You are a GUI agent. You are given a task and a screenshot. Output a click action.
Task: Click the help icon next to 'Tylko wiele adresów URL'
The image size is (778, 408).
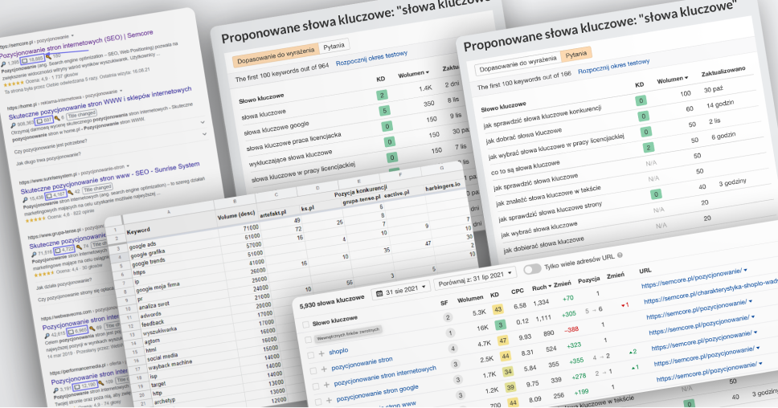pyautogui.click(x=620, y=255)
